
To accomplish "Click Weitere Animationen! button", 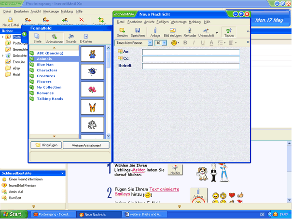I will coord(86,145).
